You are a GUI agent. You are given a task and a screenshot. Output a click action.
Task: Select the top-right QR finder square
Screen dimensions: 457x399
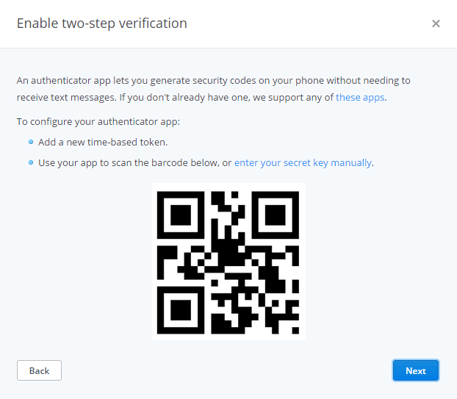pos(275,215)
